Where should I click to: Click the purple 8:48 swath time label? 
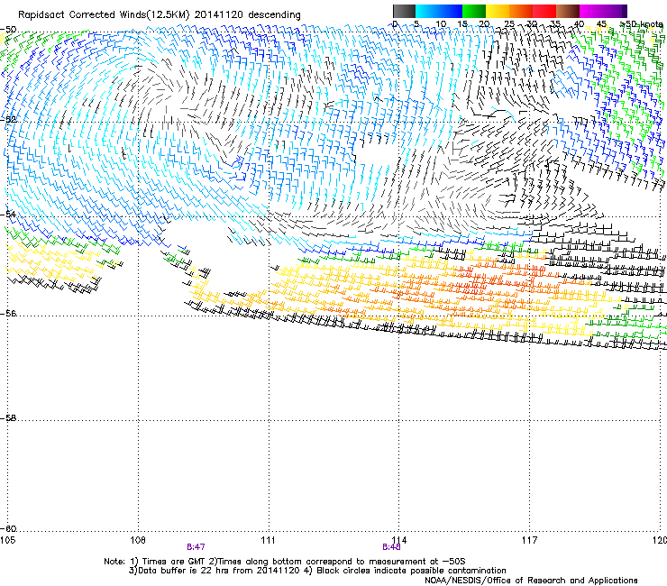pos(391,547)
